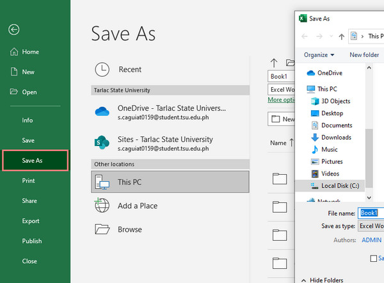
Task: Click New folder in the dialog toolbar
Action: pyautogui.click(x=364, y=54)
